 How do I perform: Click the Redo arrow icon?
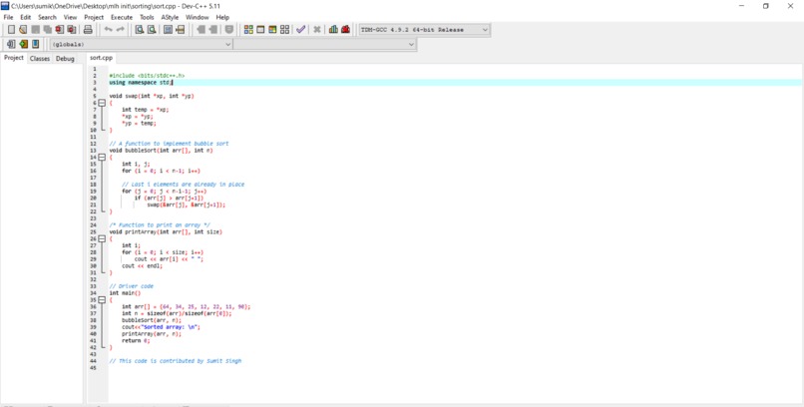(120, 30)
